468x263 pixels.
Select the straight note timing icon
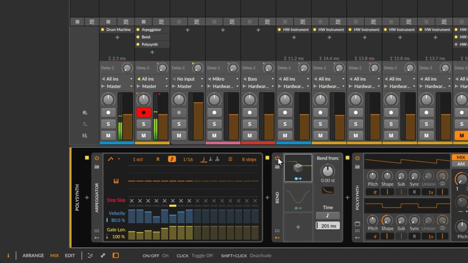(x=204, y=159)
